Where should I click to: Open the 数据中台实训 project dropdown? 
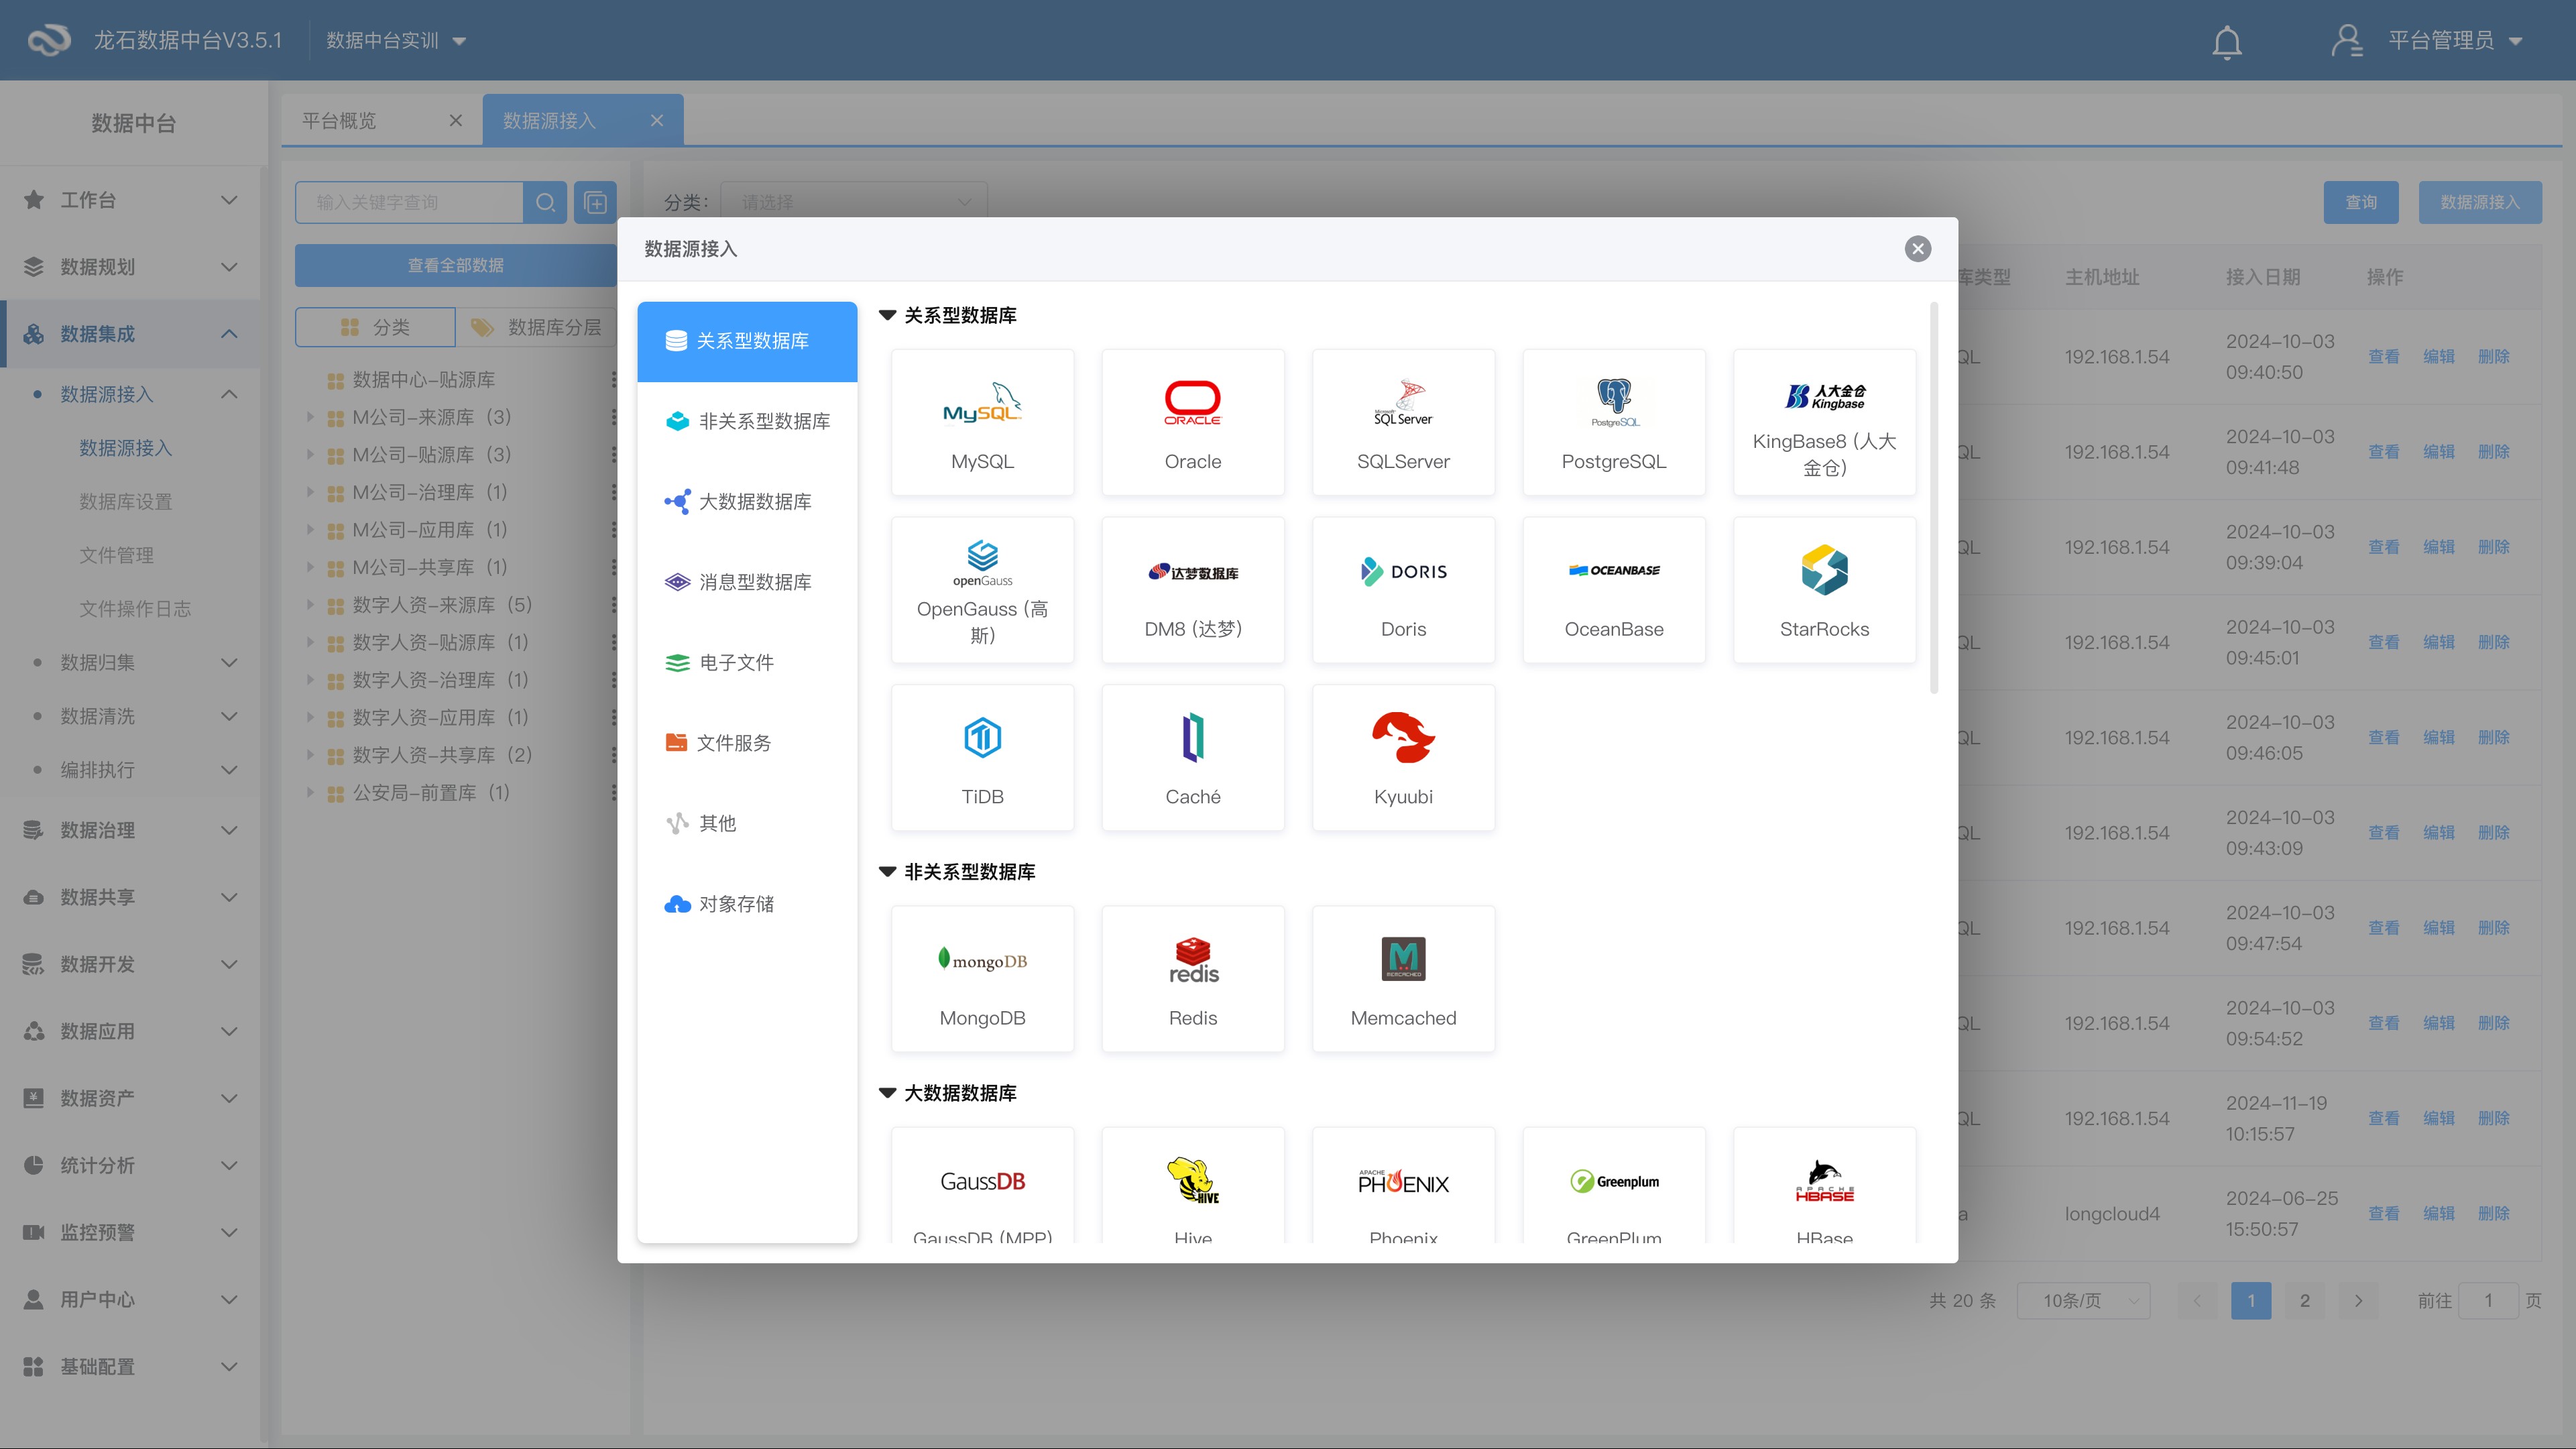coord(396,40)
